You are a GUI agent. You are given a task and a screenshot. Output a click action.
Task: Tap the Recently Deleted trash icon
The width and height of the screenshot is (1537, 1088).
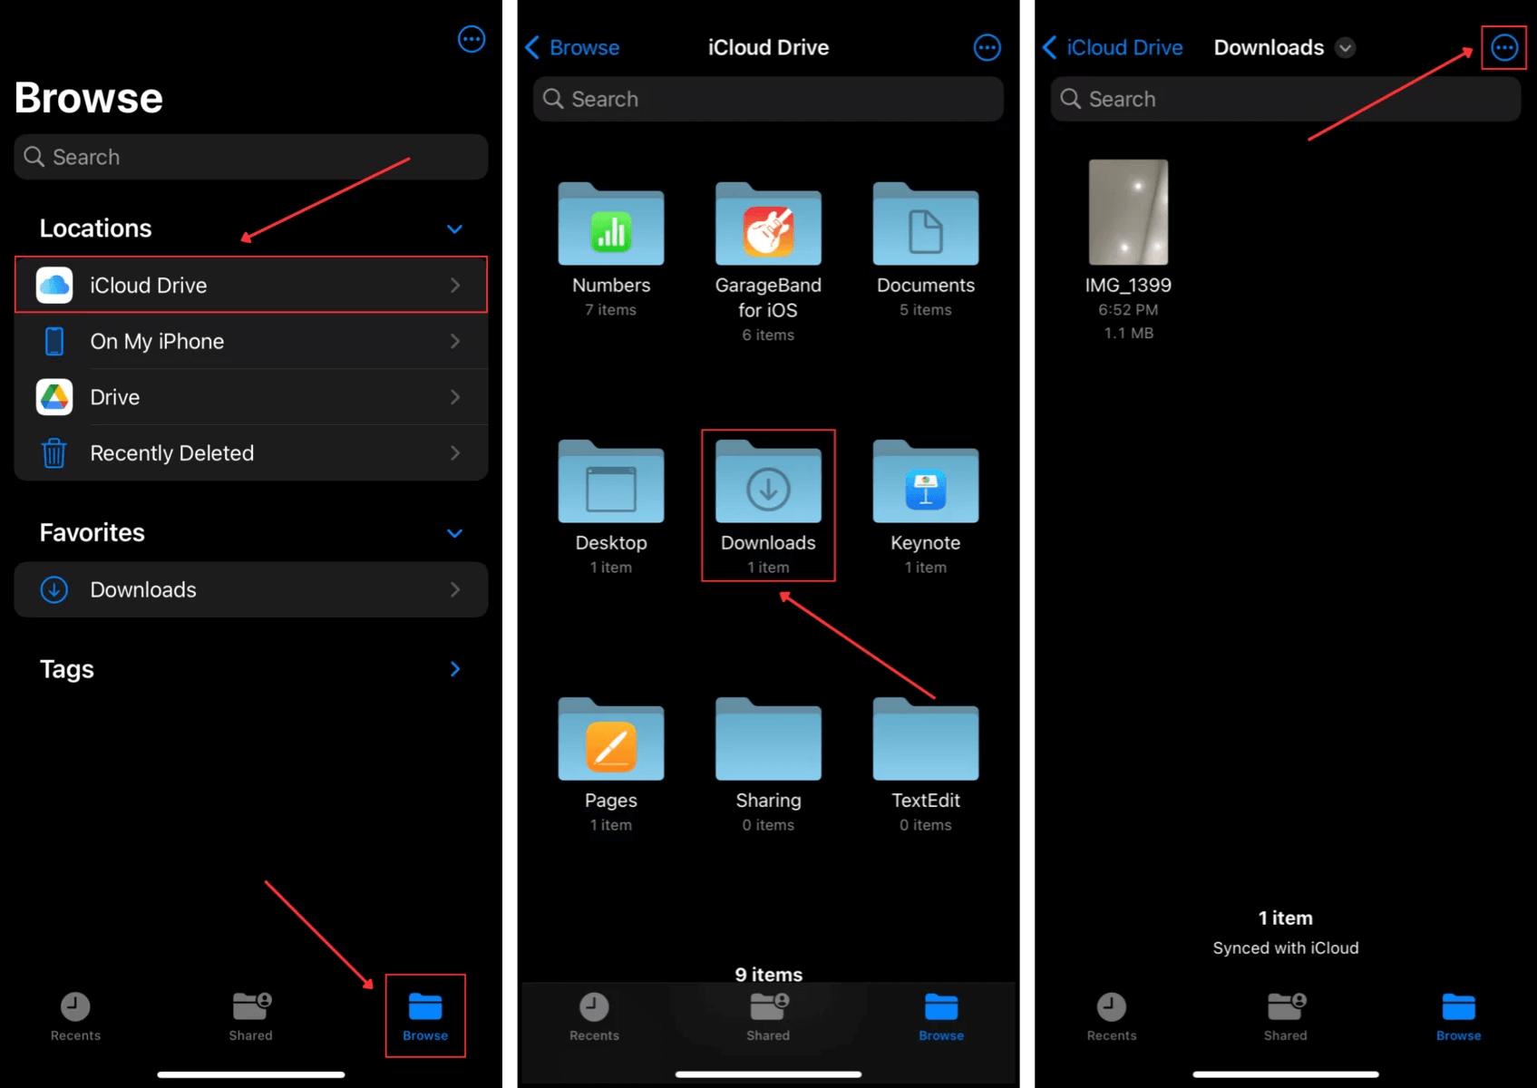(54, 452)
